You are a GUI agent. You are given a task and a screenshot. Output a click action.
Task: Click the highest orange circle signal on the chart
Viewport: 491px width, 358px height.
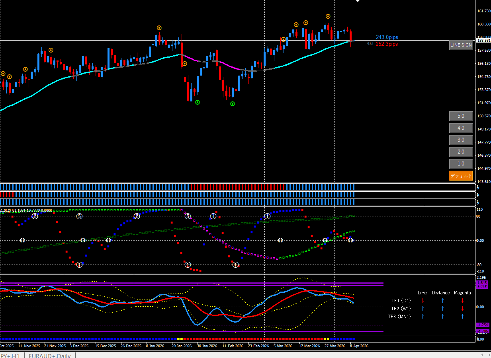tap(328, 16)
